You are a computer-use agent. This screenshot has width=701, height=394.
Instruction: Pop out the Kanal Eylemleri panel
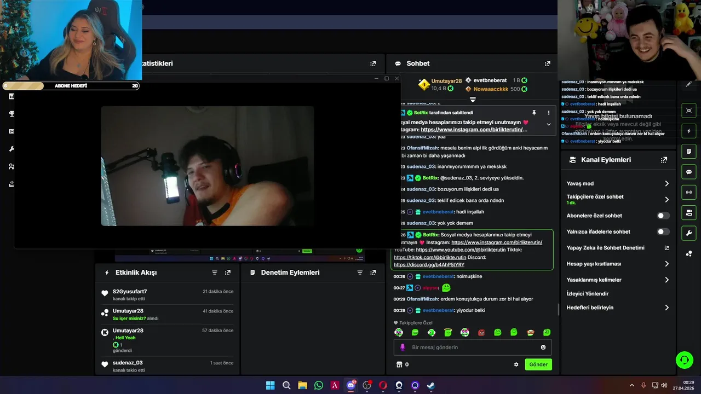[664, 160]
